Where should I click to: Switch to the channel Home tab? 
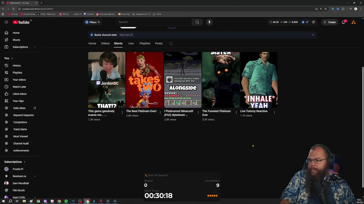[92, 43]
